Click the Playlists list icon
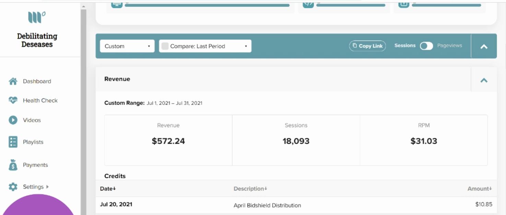The width and height of the screenshot is (506, 215). coord(13,142)
